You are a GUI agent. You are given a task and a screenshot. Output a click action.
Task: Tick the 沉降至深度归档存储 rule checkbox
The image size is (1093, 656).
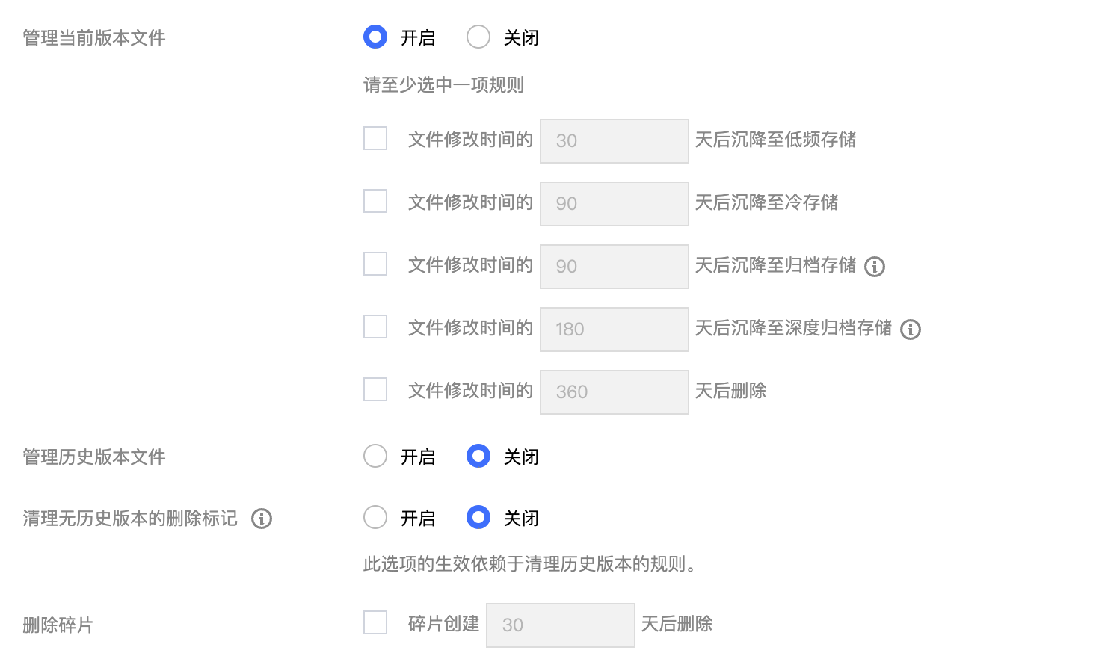375,327
